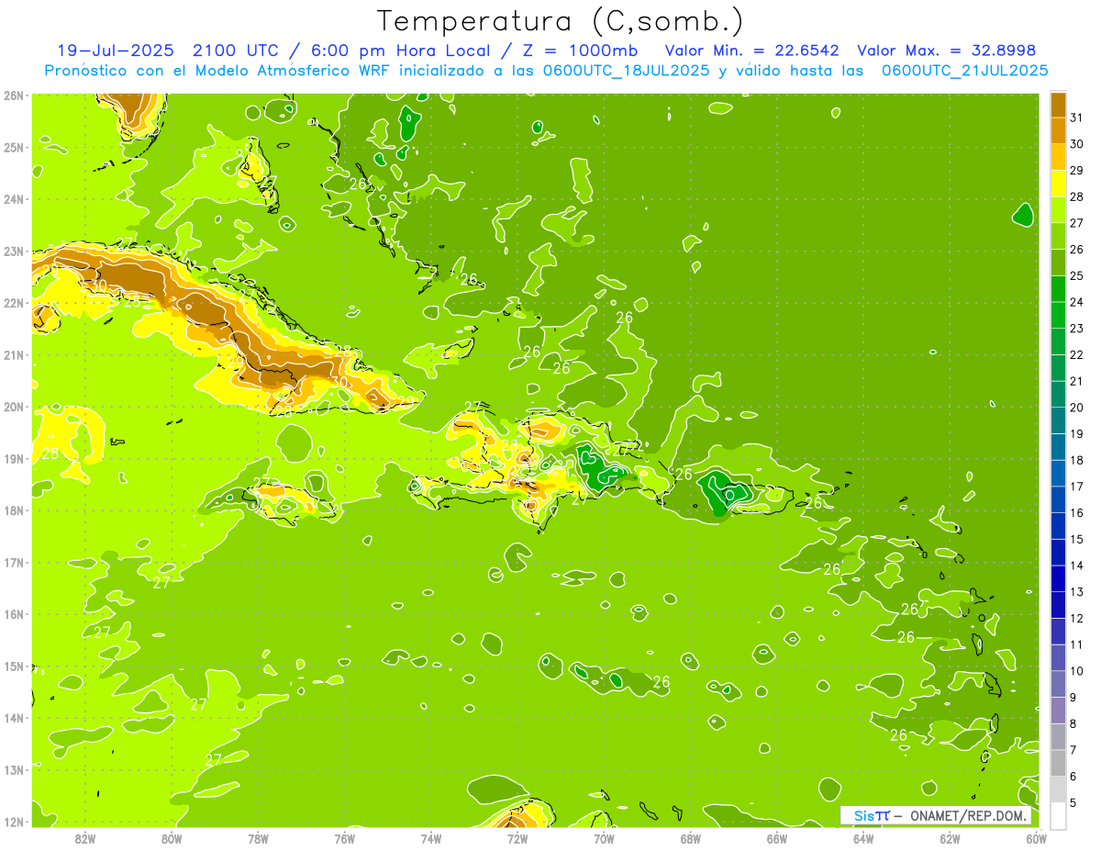Pick the teal legend swatch between 19 and 20
Screen dimensions: 1101x851
[1058, 420]
